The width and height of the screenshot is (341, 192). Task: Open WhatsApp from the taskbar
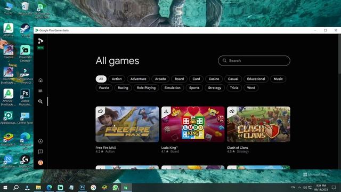click(115, 187)
